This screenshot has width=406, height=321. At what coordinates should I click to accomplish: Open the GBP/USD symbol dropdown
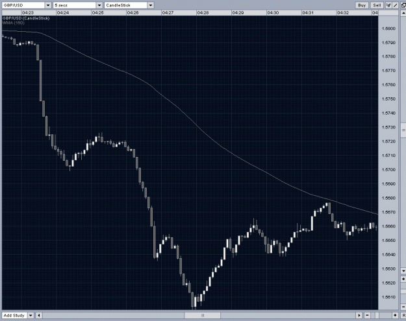tap(48, 5)
